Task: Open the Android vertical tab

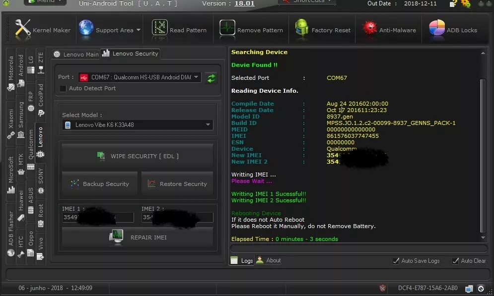Action: tap(21, 70)
